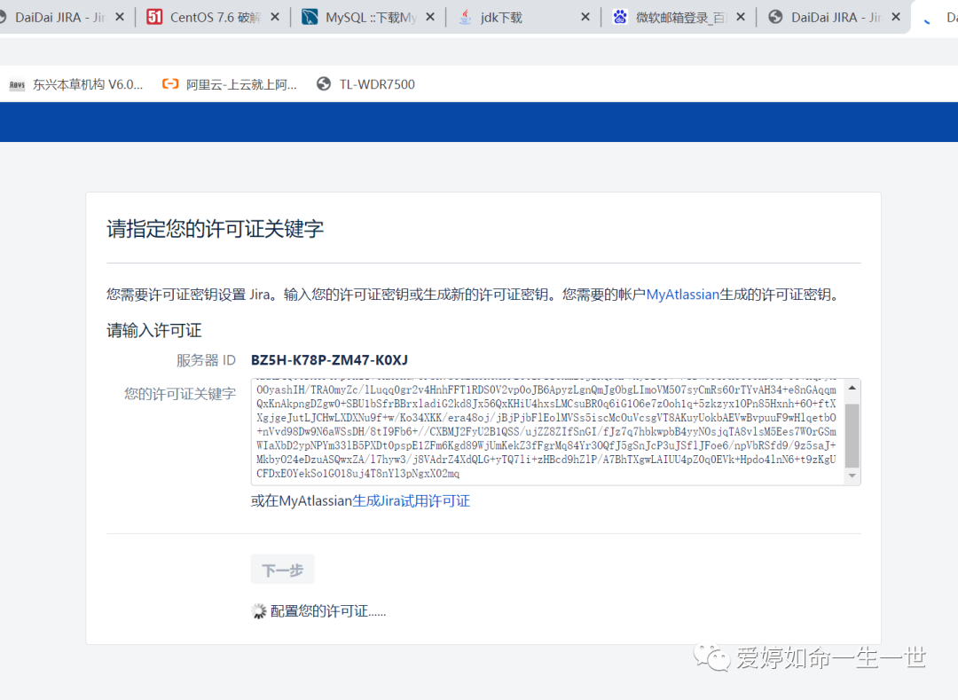Viewport: 958px width, 700px height.
Task: Click inside the license key text area
Action: tap(546, 432)
